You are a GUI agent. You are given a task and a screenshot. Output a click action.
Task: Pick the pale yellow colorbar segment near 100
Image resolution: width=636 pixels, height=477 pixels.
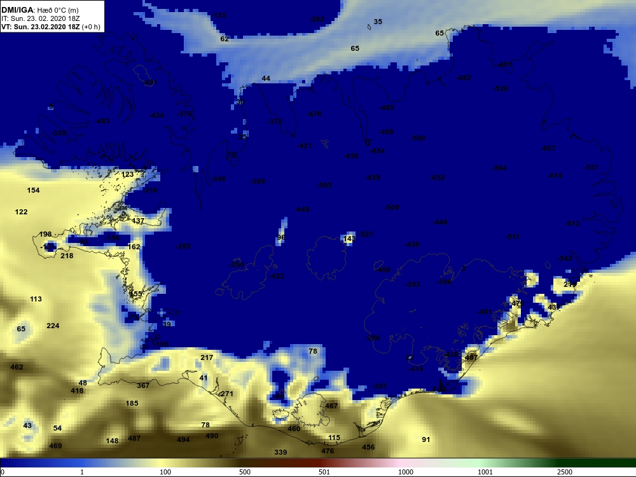pos(162,462)
